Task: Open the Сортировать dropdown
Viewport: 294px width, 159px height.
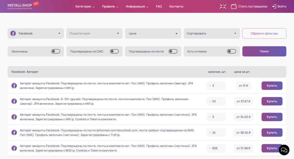Action: [212, 33]
